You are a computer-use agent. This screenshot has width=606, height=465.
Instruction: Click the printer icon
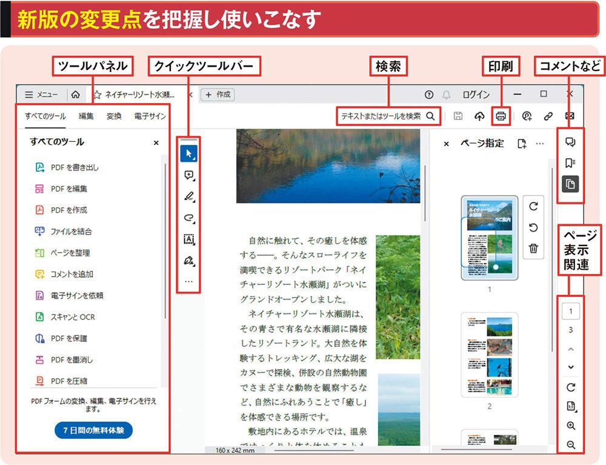501,116
